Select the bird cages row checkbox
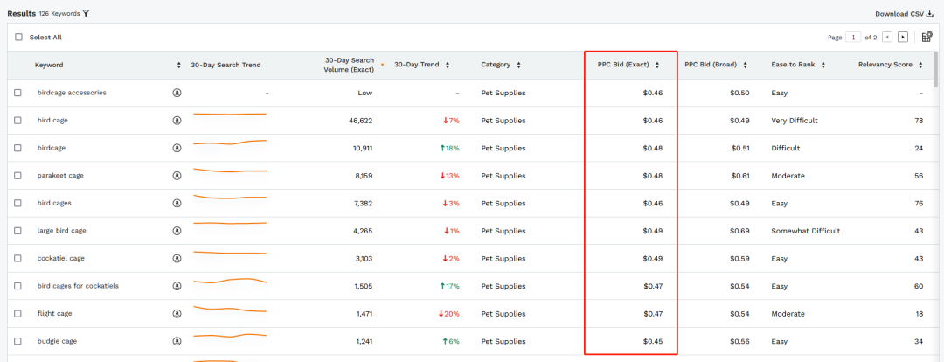 (x=18, y=204)
